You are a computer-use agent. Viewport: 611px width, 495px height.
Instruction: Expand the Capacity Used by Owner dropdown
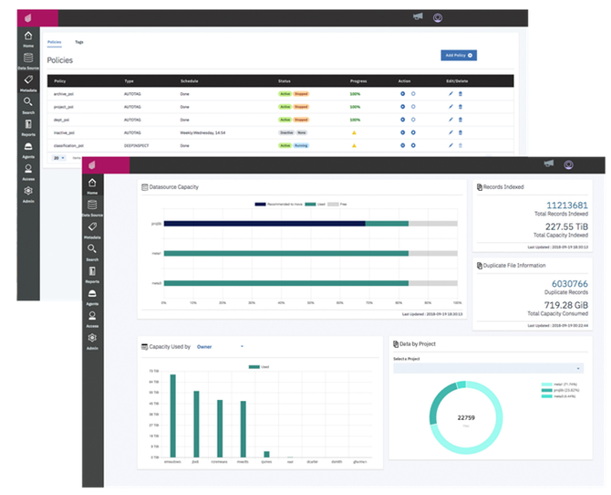coord(220,347)
